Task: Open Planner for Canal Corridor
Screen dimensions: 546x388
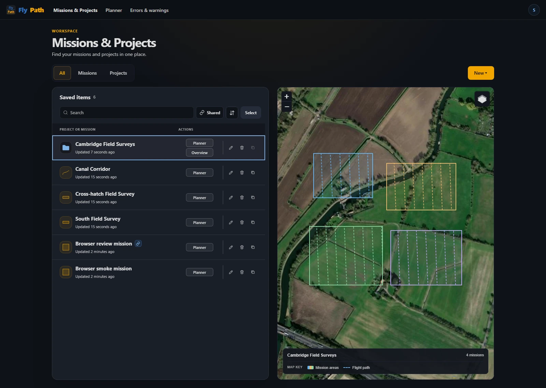Action: [200, 173]
